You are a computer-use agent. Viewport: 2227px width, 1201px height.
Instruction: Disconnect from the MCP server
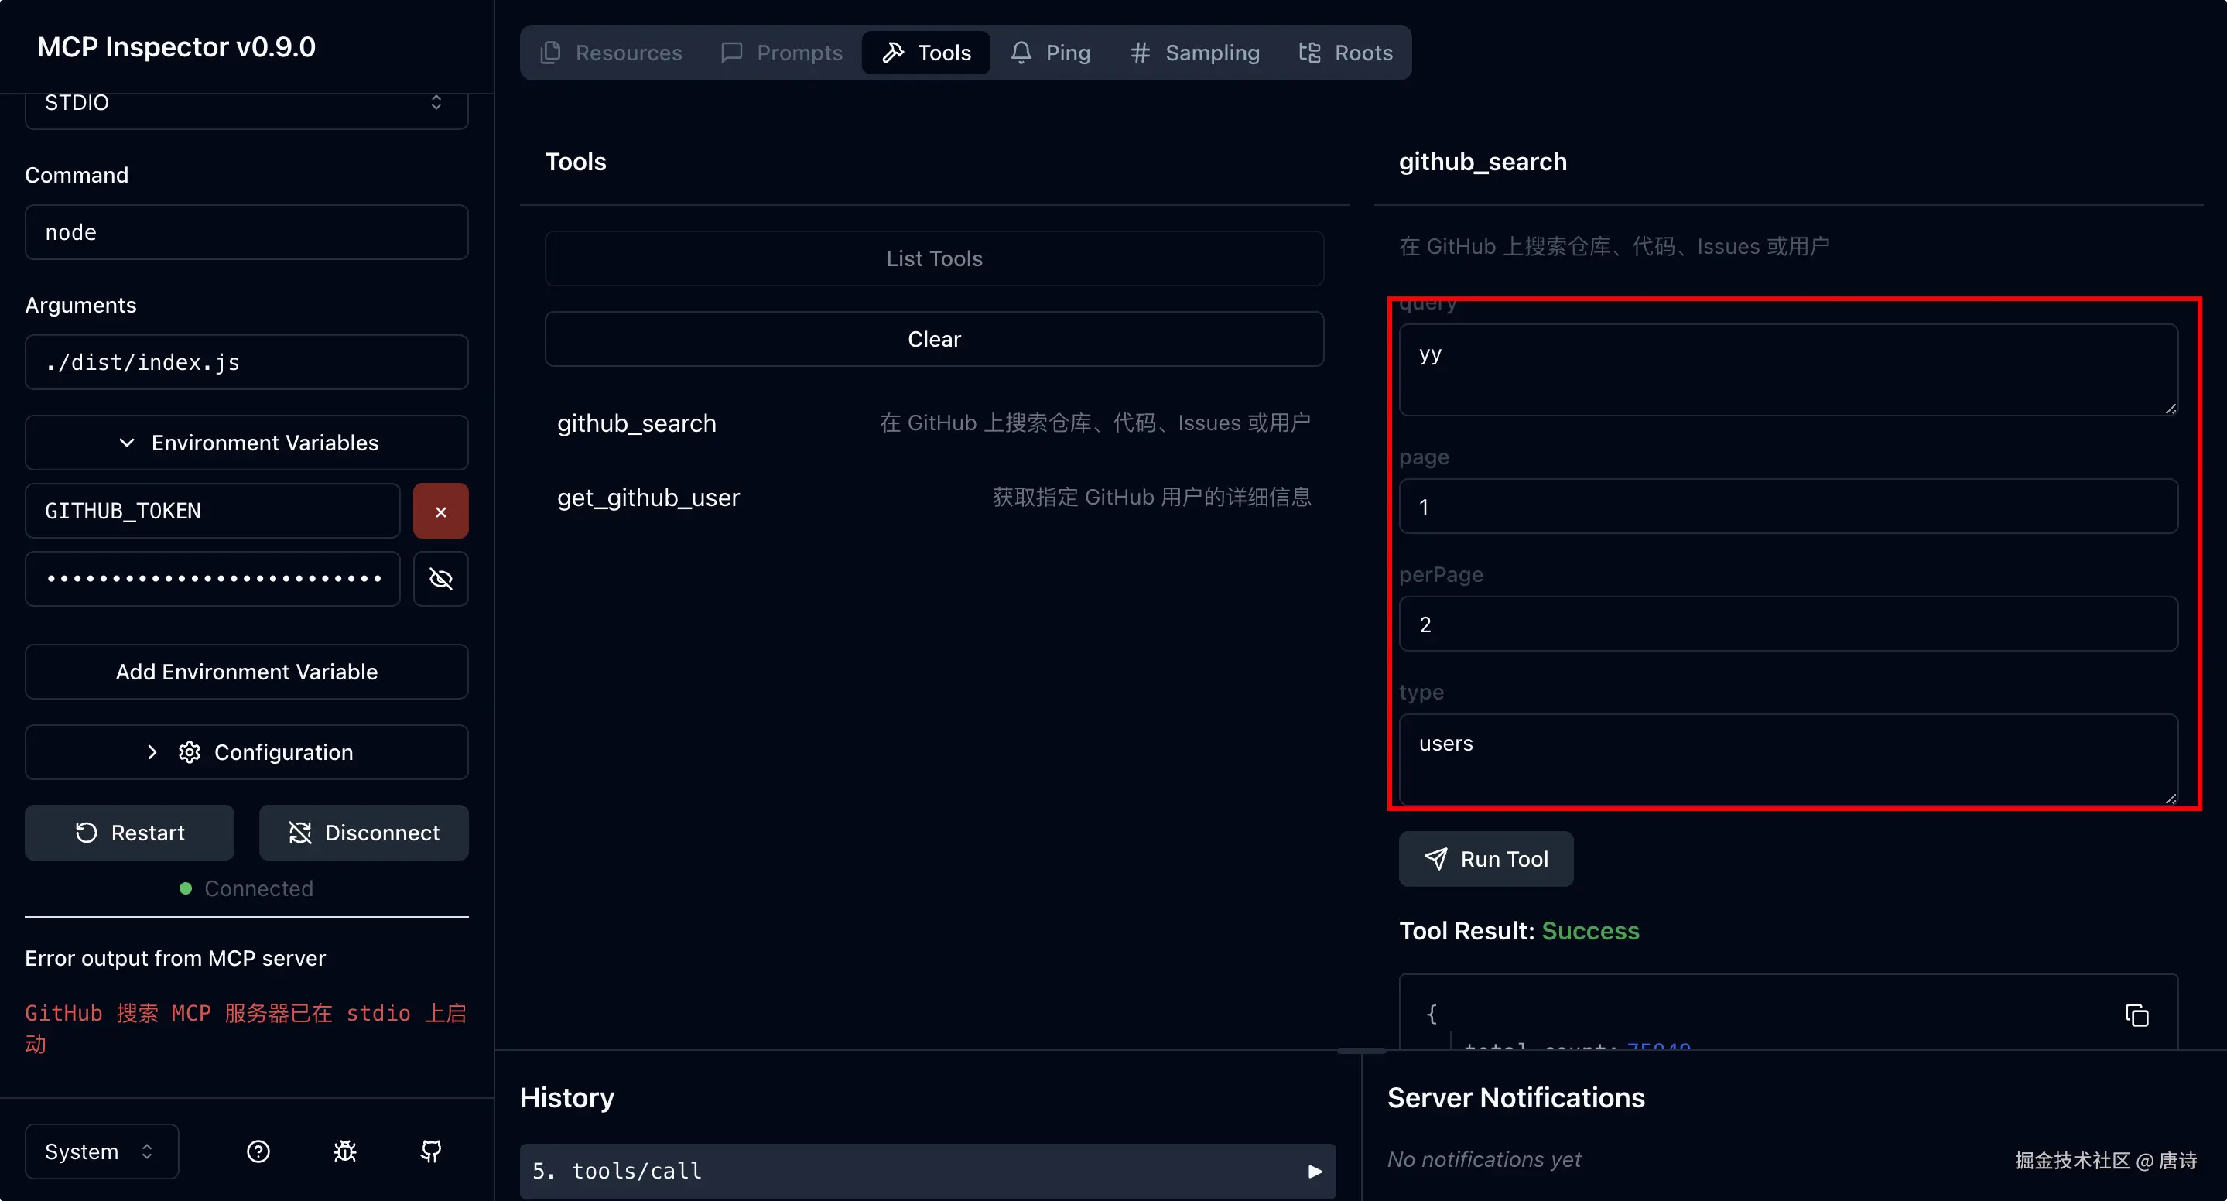363,833
